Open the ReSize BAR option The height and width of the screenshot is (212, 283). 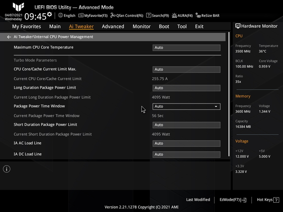pyautogui.click(x=207, y=16)
